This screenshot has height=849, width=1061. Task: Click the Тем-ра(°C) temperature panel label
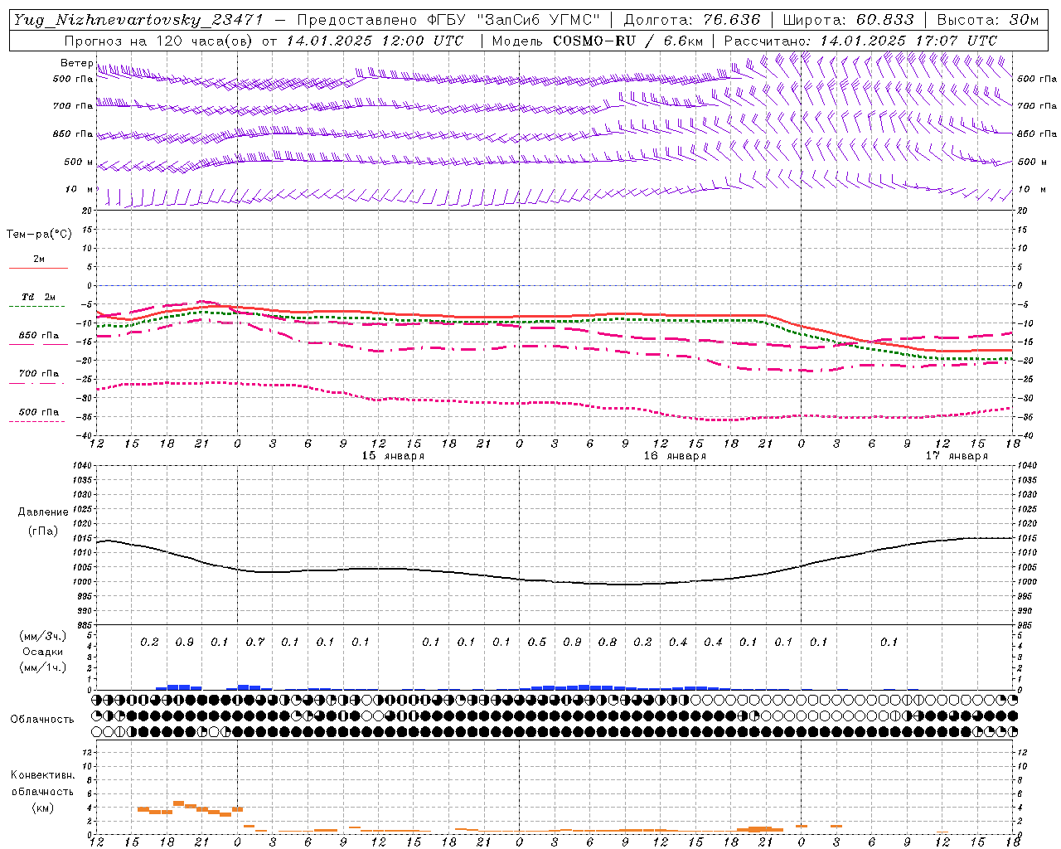pyautogui.click(x=39, y=235)
